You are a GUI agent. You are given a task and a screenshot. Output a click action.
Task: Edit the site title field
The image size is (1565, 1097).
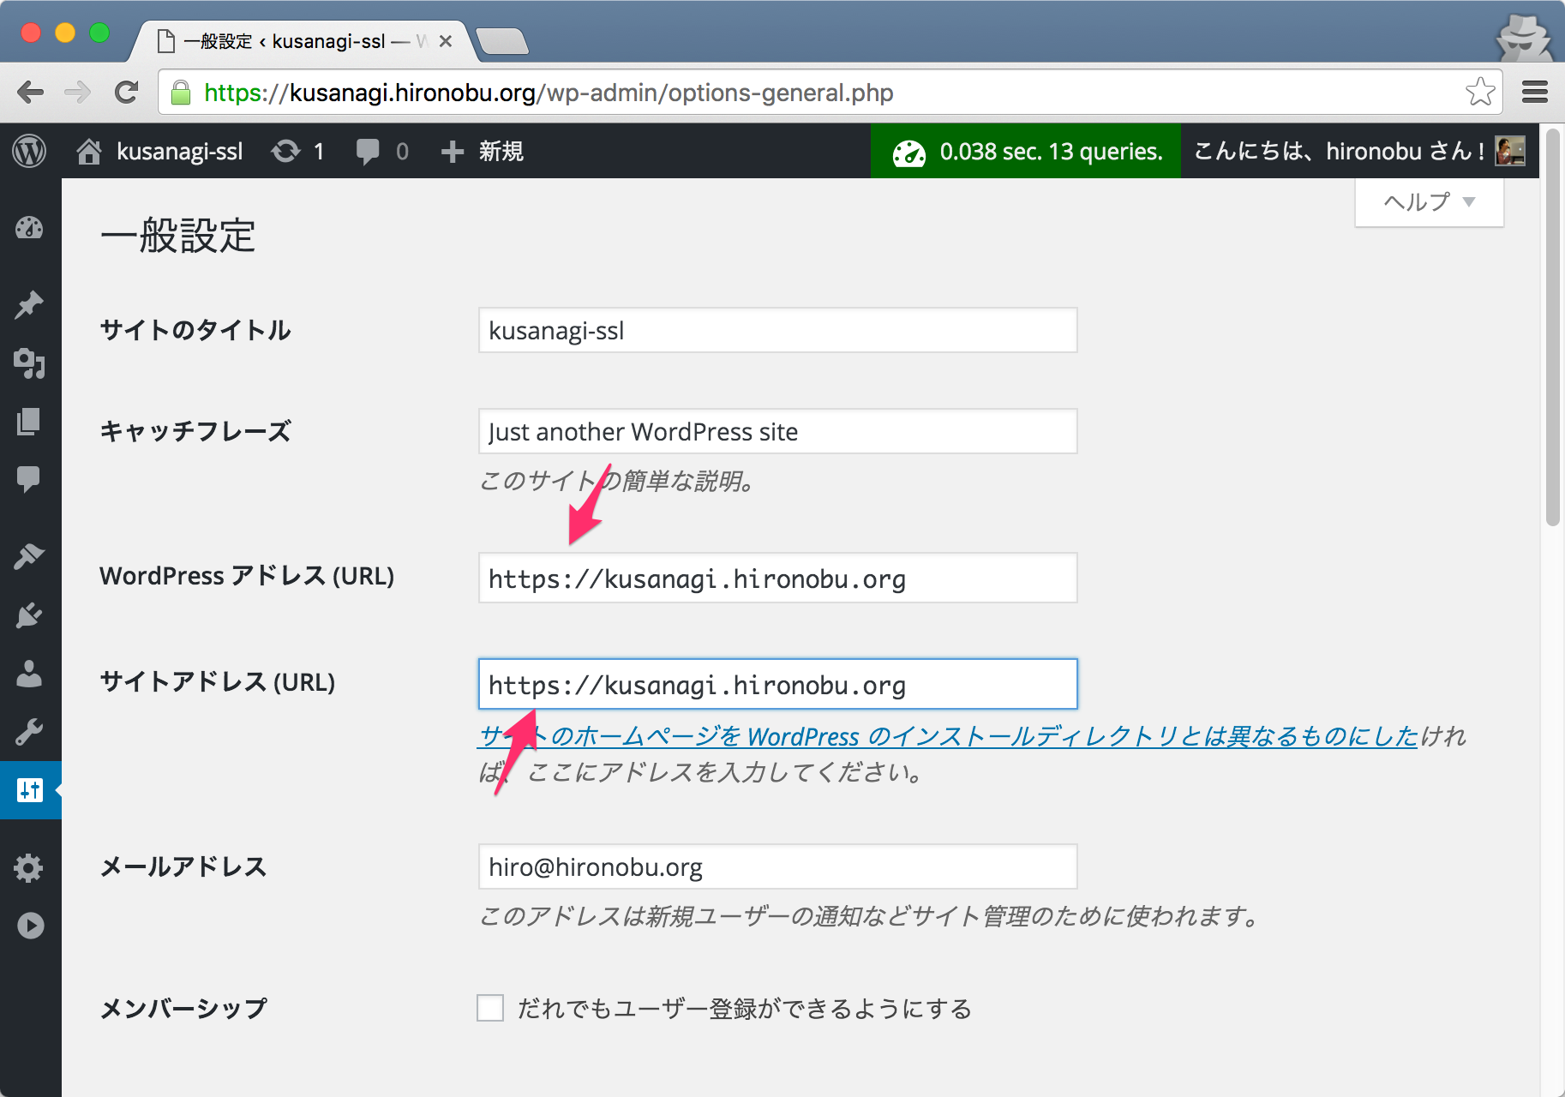tap(777, 330)
